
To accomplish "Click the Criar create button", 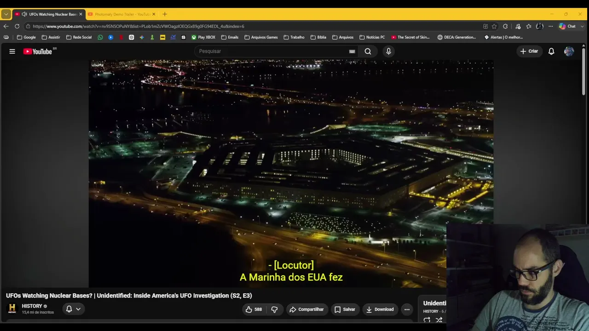I will pyautogui.click(x=529, y=51).
